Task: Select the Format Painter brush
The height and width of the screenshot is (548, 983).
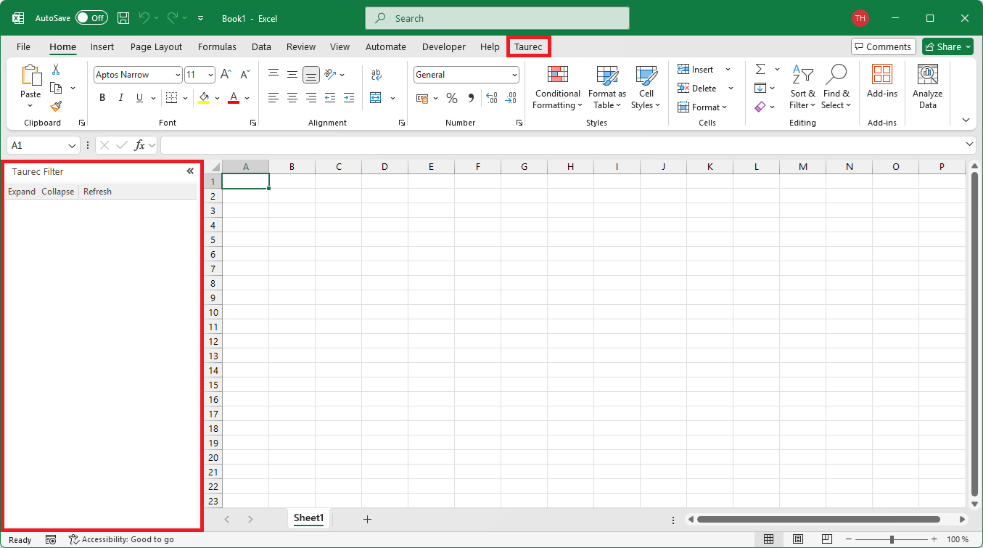Action: click(56, 106)
